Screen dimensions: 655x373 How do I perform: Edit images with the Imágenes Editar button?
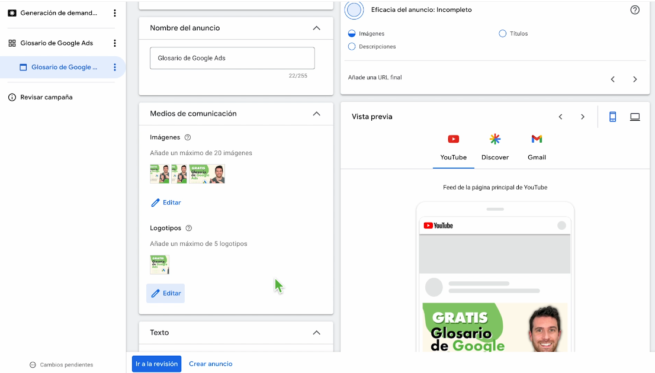(166, 202)
